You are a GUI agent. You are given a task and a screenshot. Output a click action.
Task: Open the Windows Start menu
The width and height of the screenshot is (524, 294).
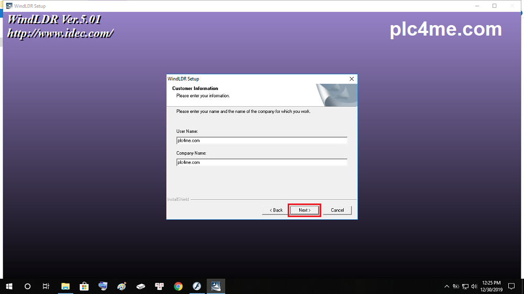coord(9,286)
